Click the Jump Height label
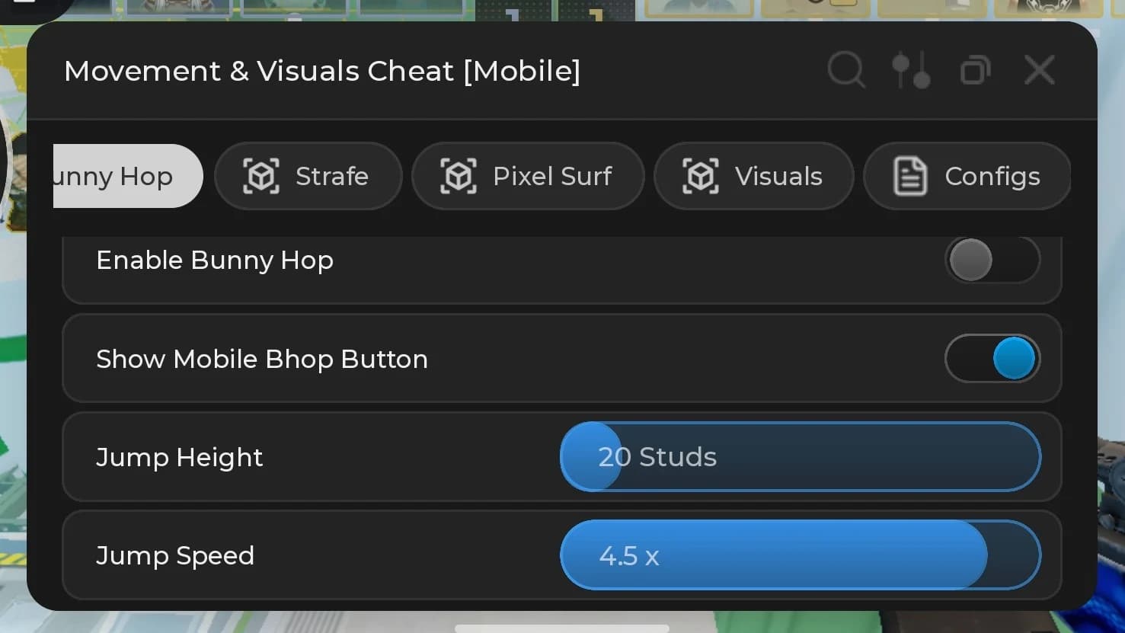This screenshot has width=1125, height=633. [180, 457]
